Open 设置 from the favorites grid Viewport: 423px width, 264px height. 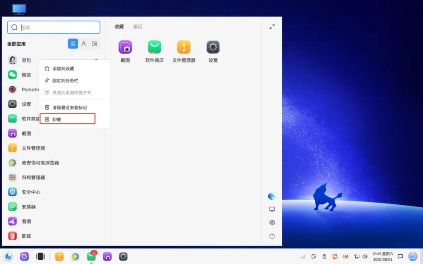point(213,52)
